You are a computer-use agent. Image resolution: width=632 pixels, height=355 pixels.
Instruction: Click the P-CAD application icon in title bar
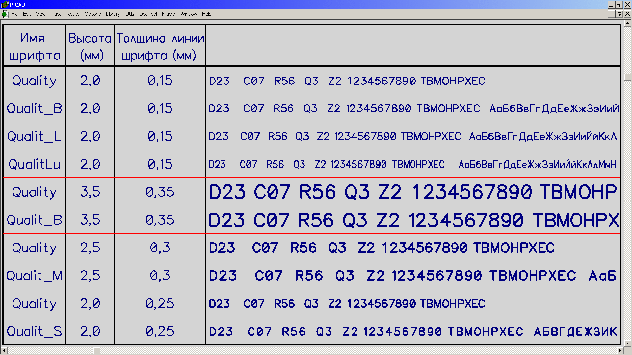5,5
